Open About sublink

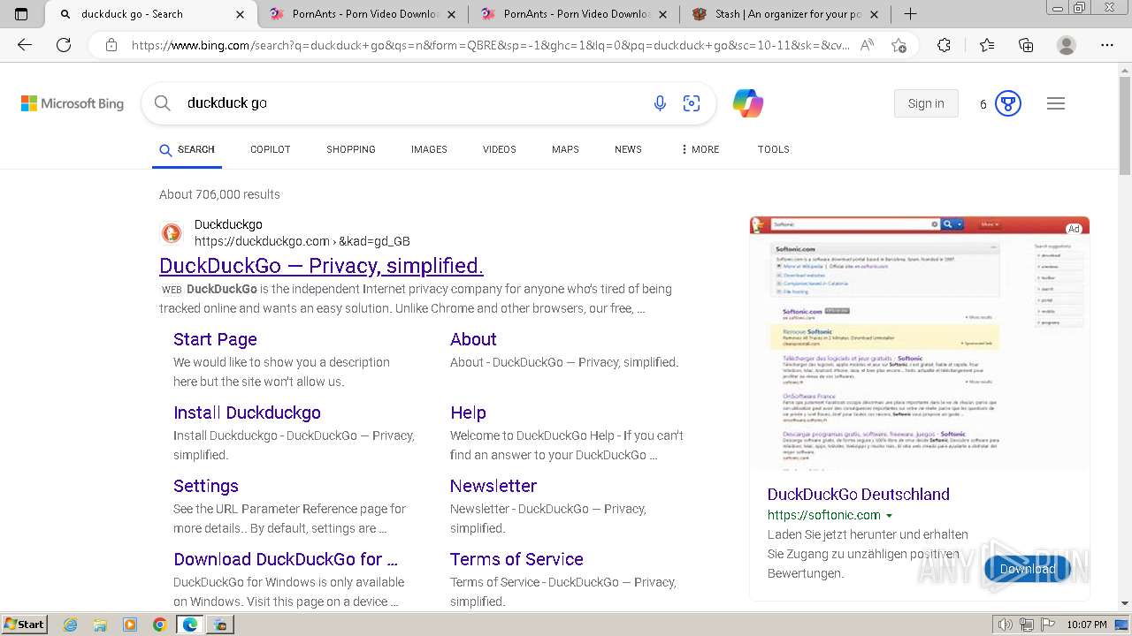coord(473,339)
